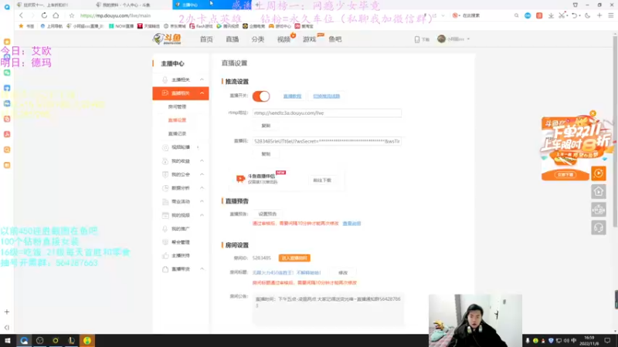Click the Douyu logo
618x347 pixels.
(x=167, y=39)
